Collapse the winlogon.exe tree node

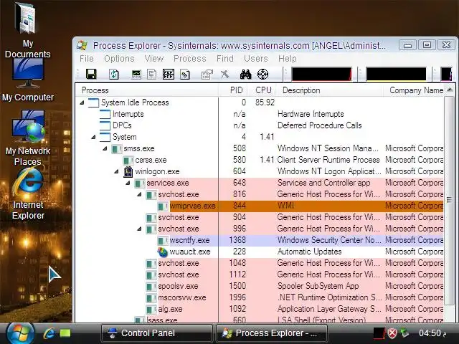pos(116,171)
